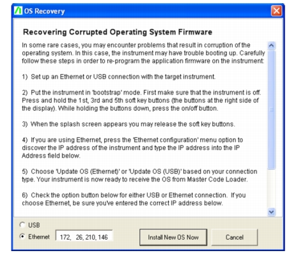Click the scroll up arrow of instructions
The width and height of the screenshot is (289, 253).
click(272, 45)
